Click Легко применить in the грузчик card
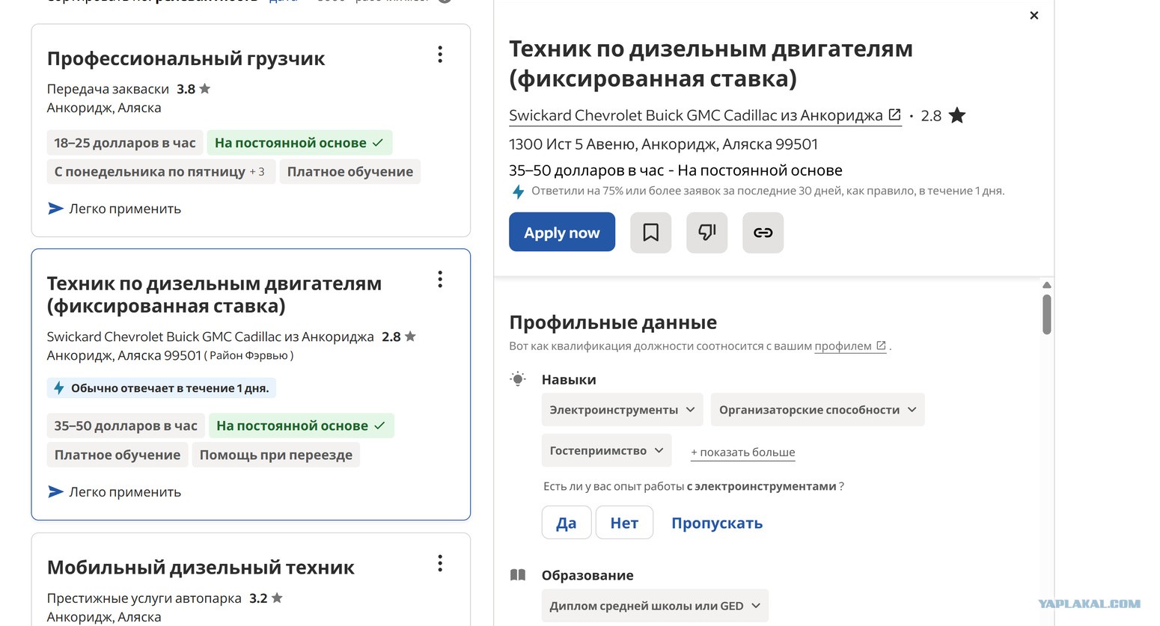 pos(115,209)
